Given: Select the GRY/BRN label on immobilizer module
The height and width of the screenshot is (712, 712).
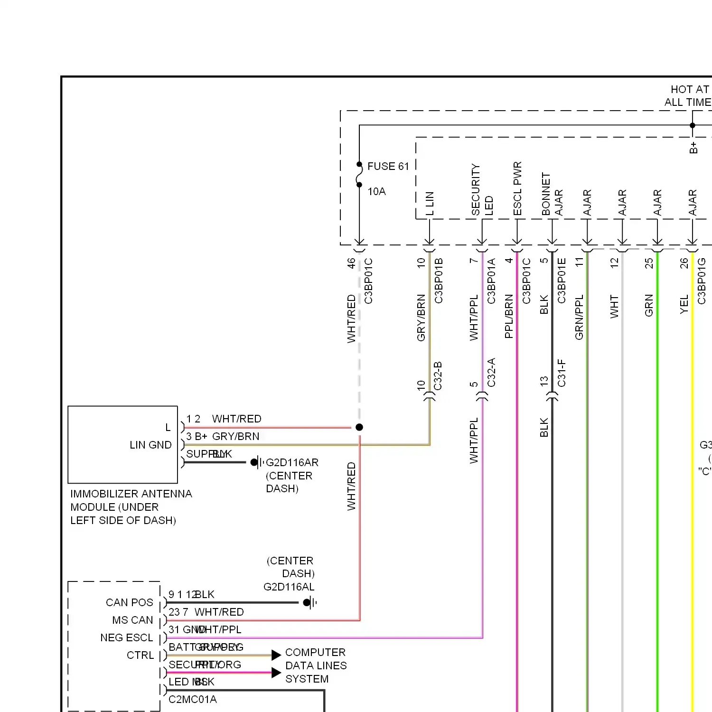Looking at the screenshot, I should (235, 436).
